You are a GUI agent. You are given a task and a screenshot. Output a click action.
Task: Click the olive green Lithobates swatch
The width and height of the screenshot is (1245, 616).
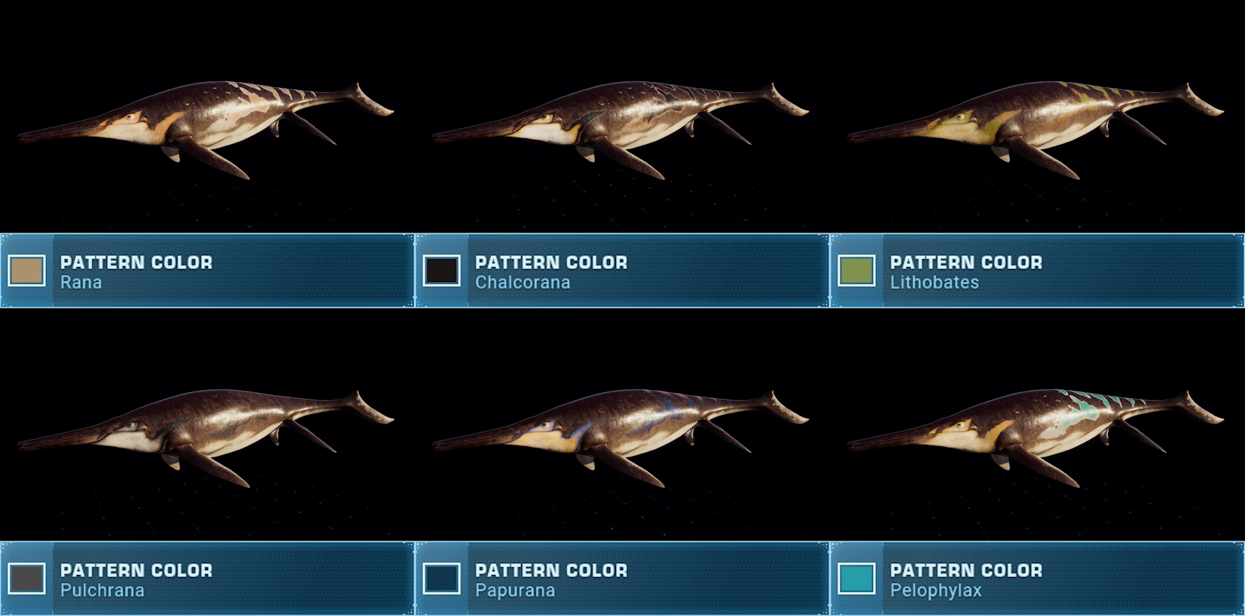(x=857, y=271)
